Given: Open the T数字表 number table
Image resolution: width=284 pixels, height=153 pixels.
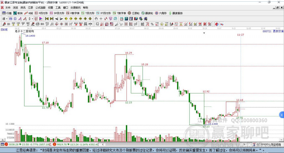Looking at the screenshot, I should point(119,13).
